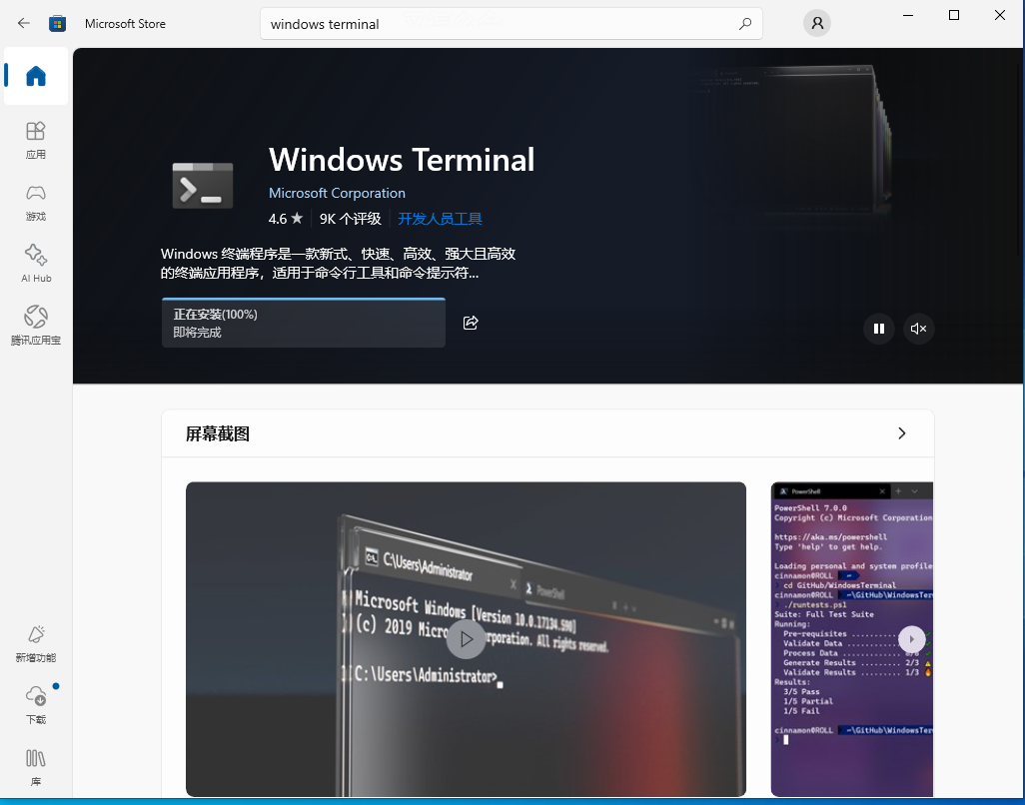Click the app description text
This screenshot has height=805, width=1025.
click(x=338, y=264)
